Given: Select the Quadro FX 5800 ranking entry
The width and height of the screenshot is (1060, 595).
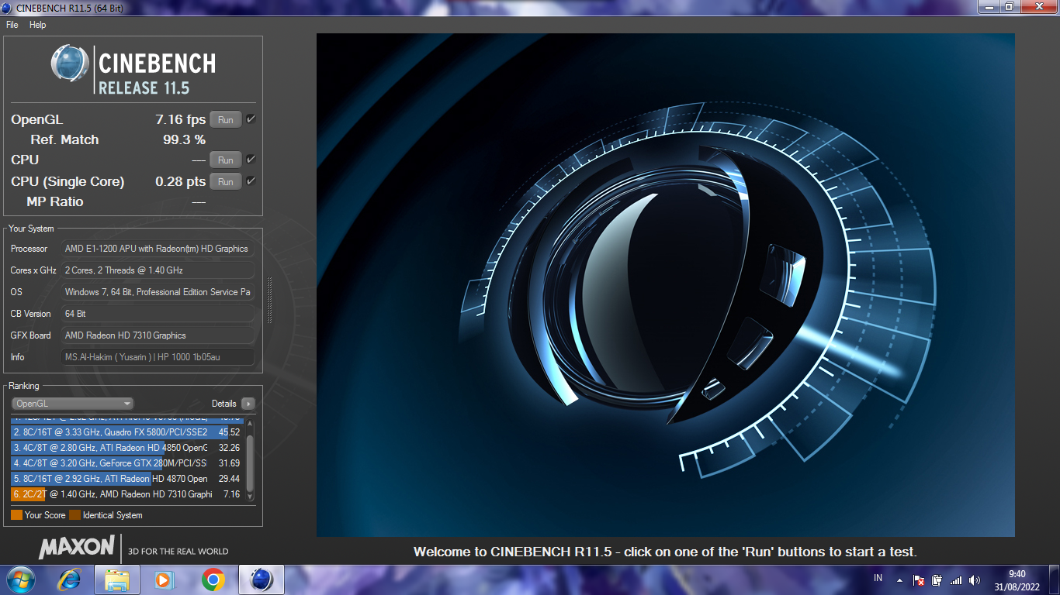Looking at the screenshot, I should (127, 432).
